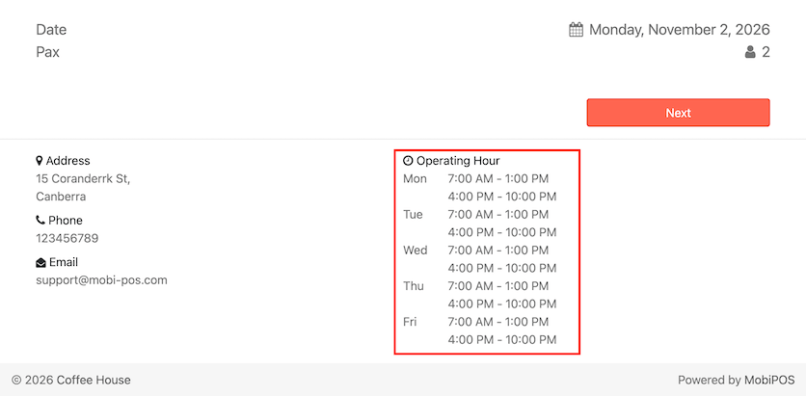This screenshot has height=396, width=806.
Task: Select the phone number 123456789
Action: pos(67,238)
